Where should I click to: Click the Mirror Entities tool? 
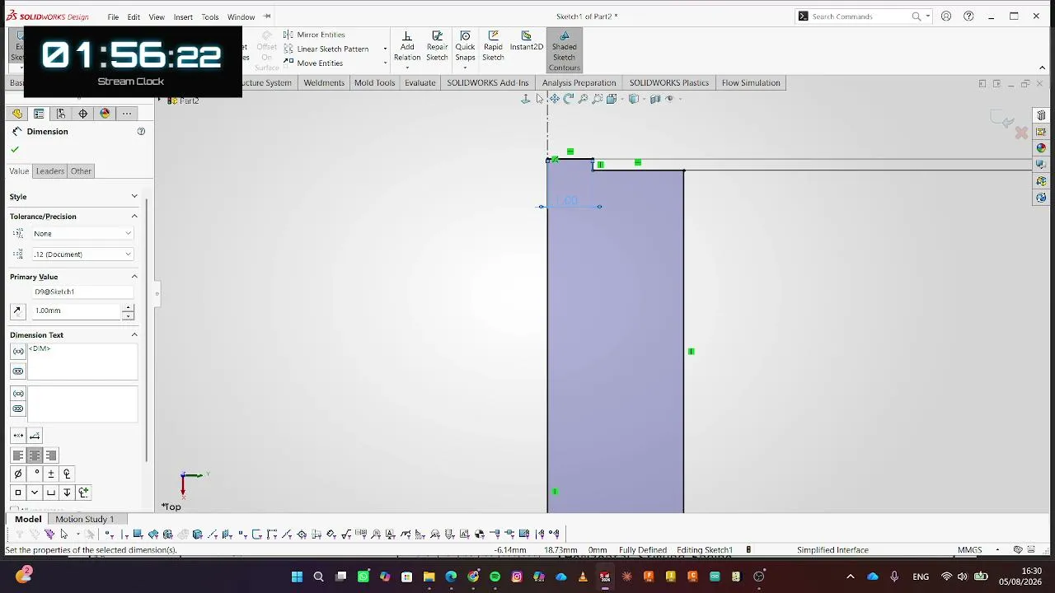pos(314,35)
